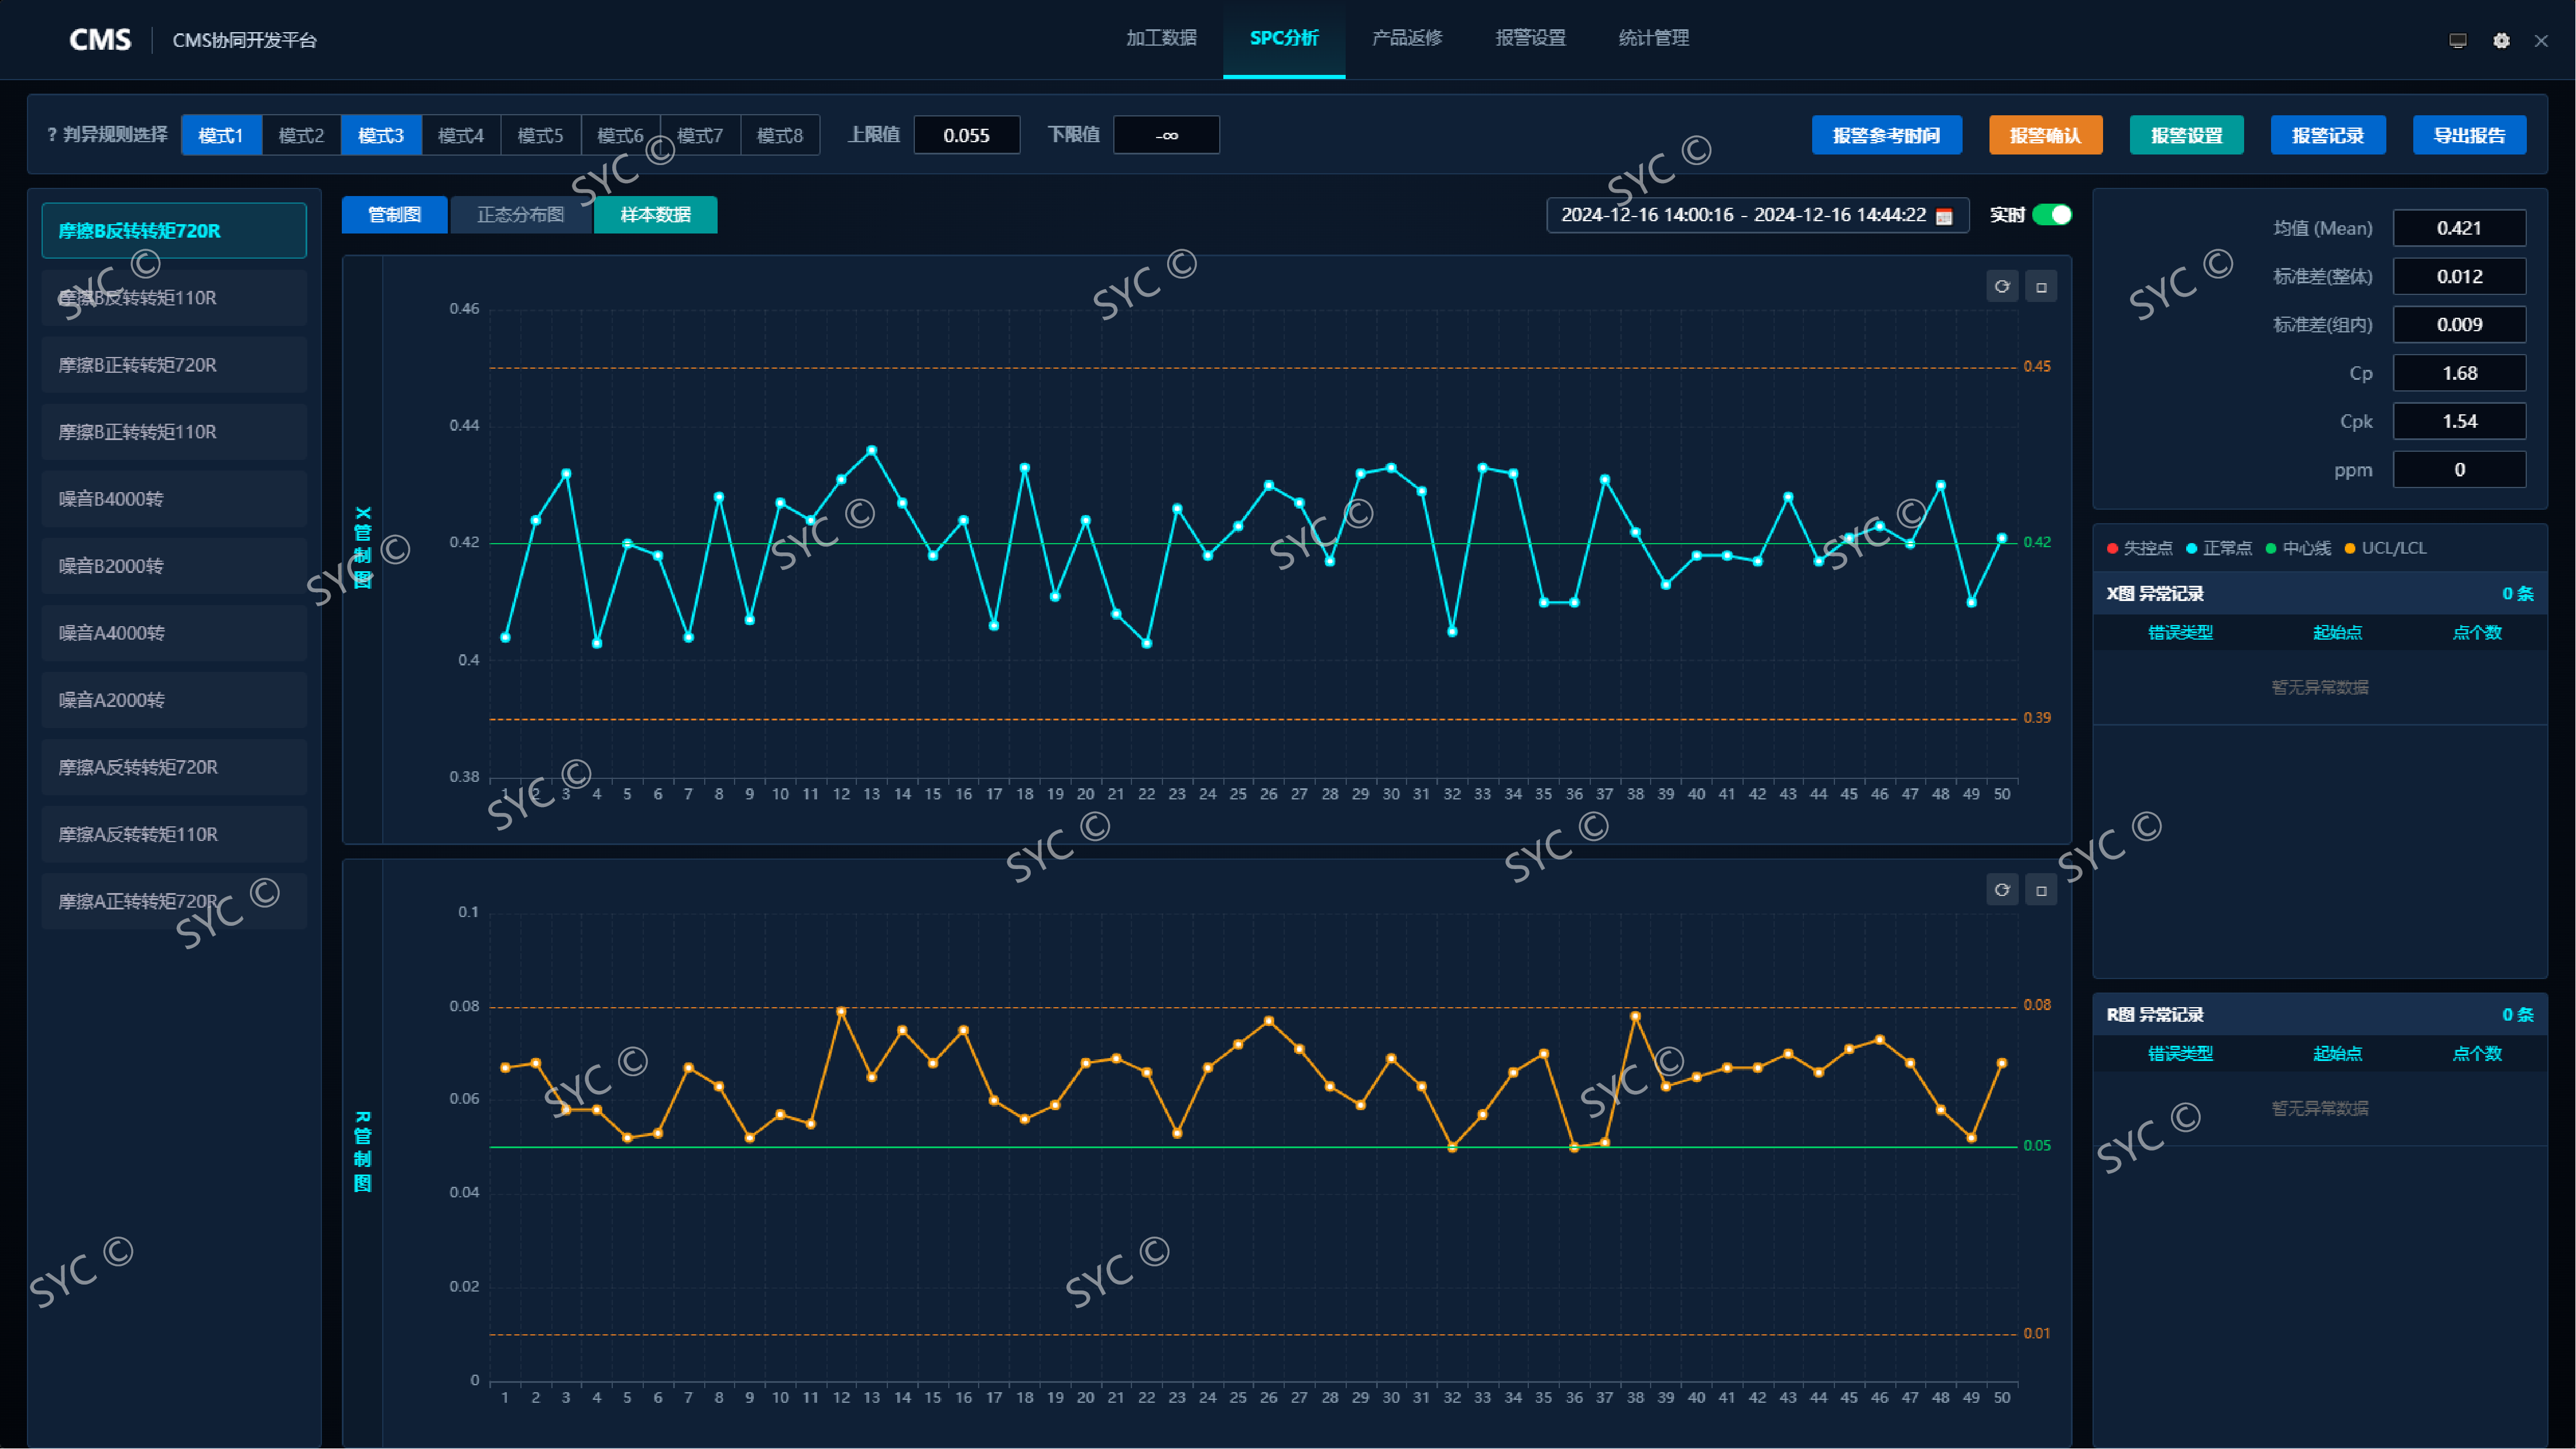The width and height of the screenshot is (2576, 1449).
Task: Open the date time range picker
Action: (x=1743, y=215)
